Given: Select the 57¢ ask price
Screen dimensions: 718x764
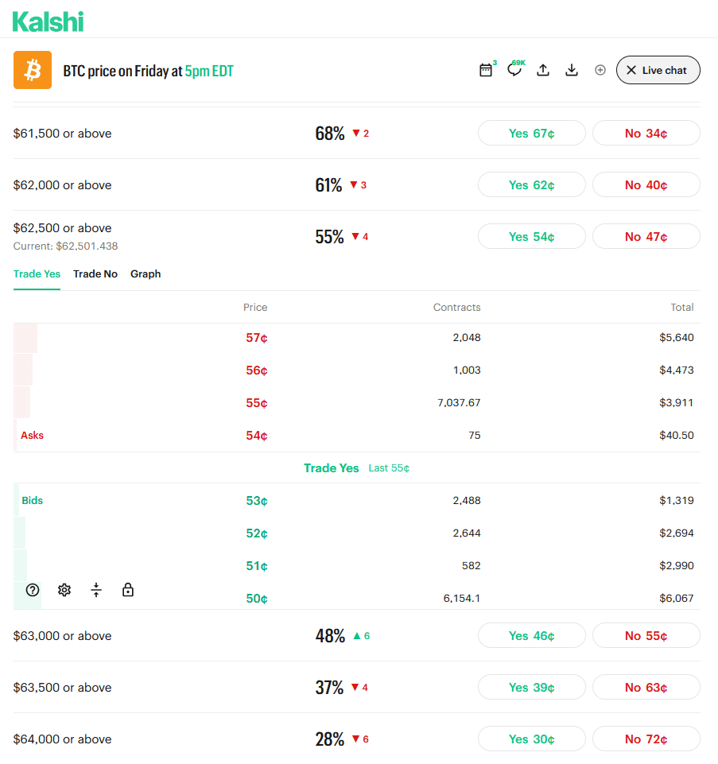Looking at the screenshot, I should point(256,338).
